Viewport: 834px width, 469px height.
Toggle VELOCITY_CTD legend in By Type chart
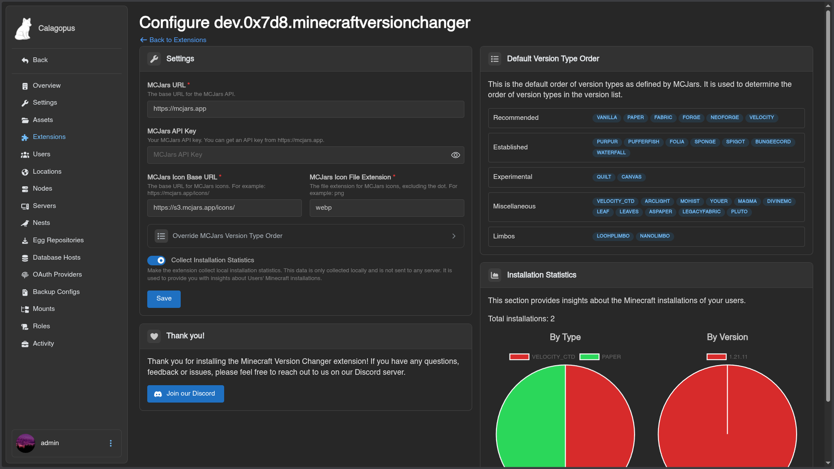(x=520, y=357)
